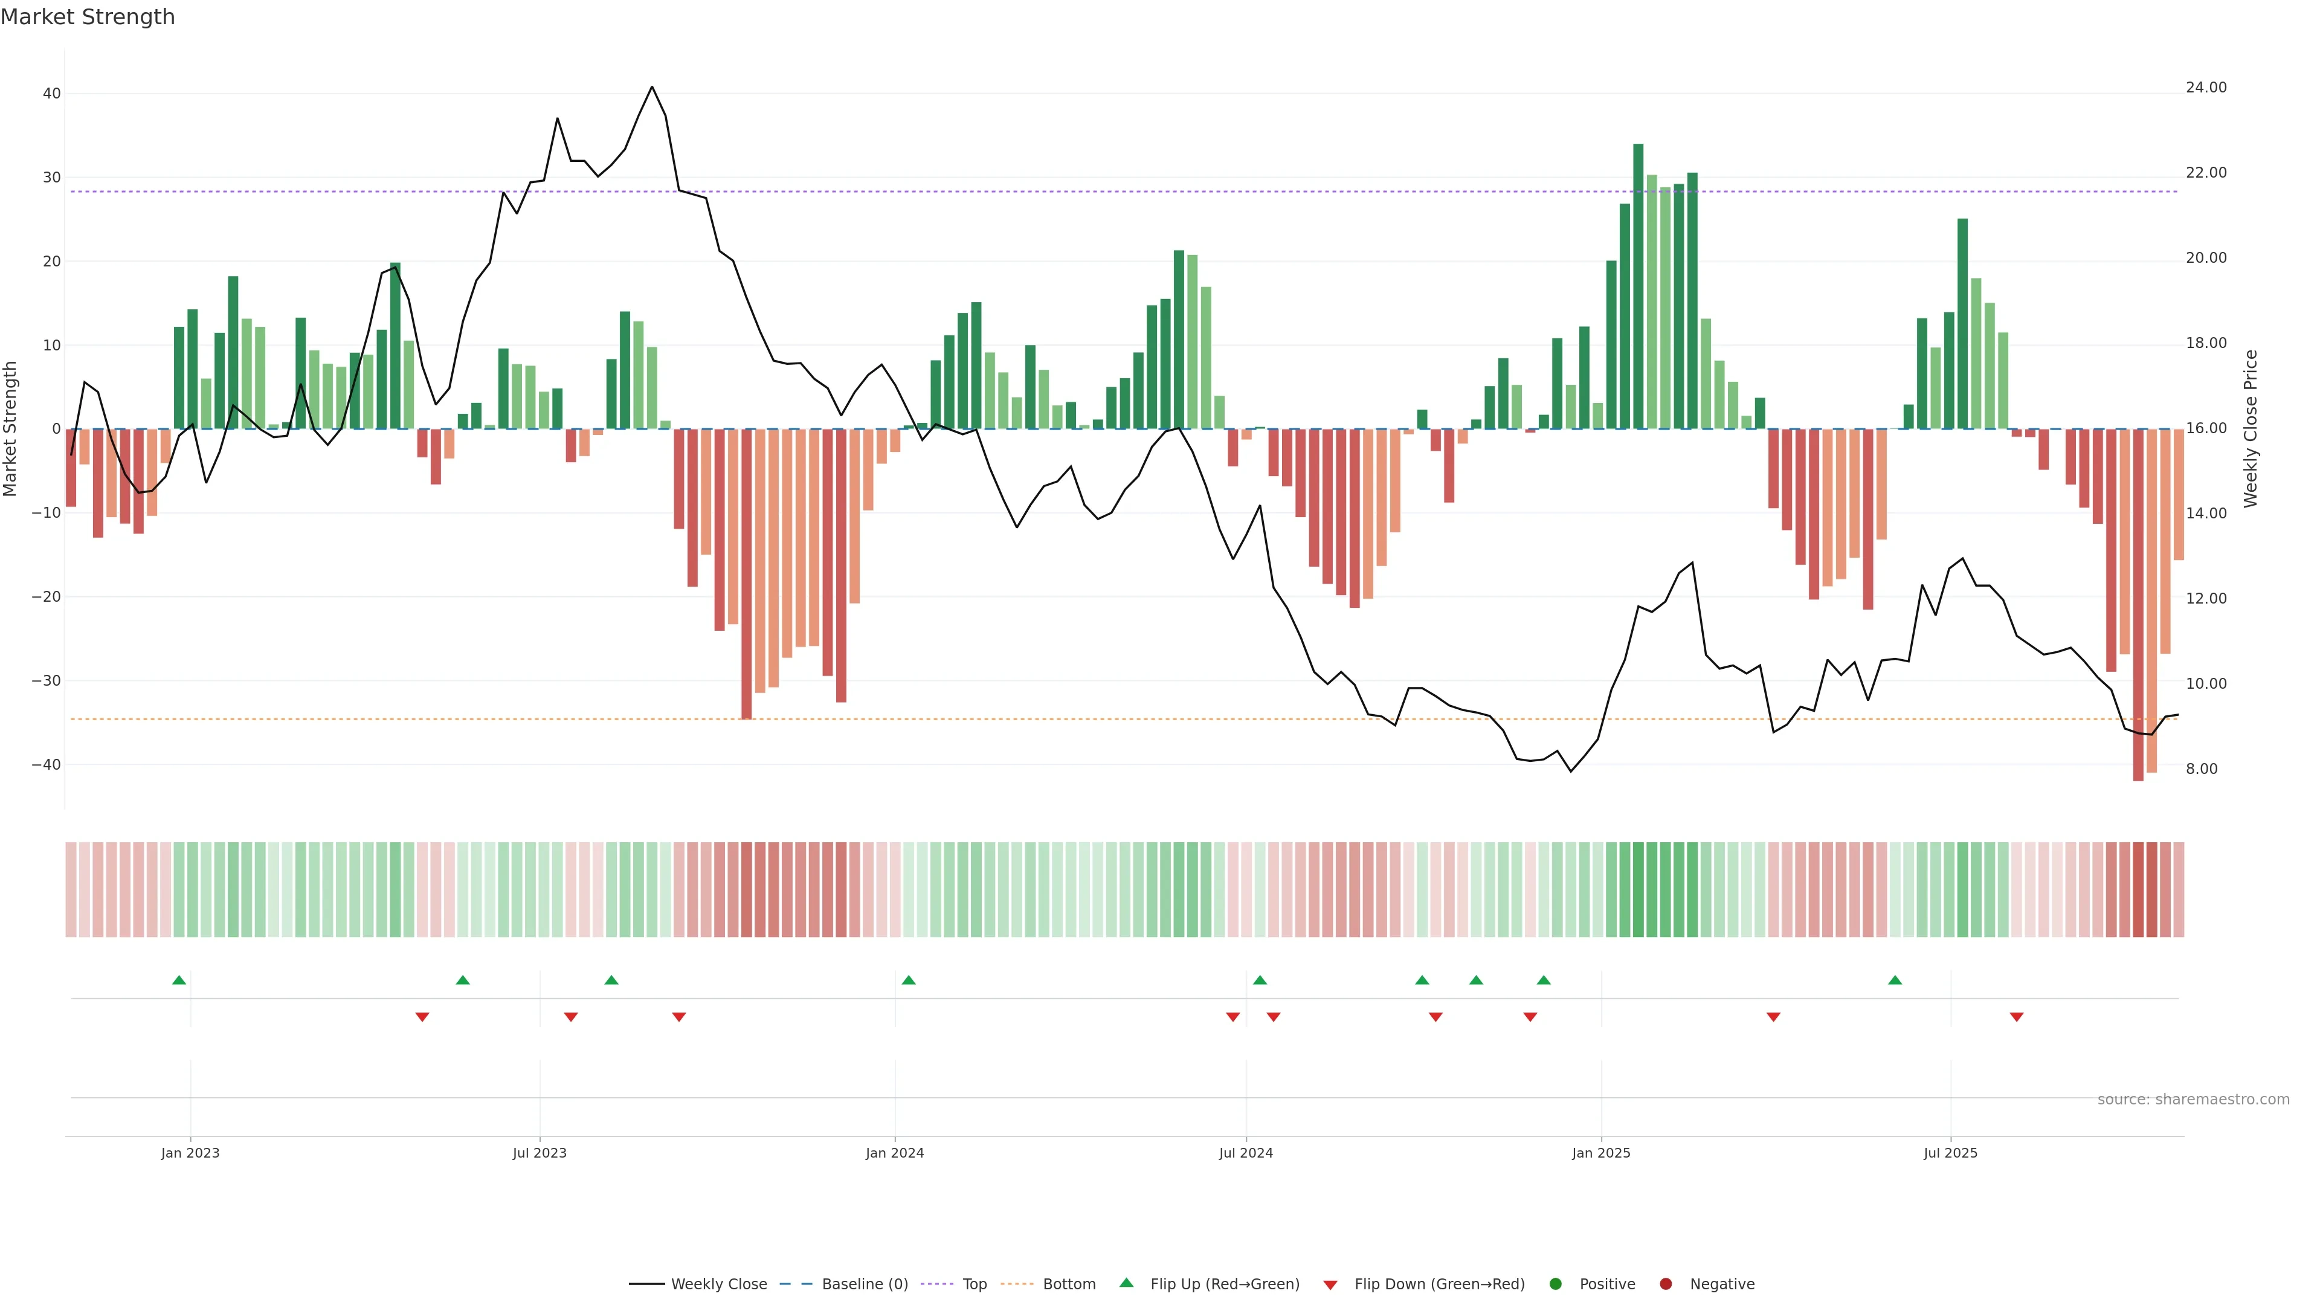
Task: Click the green Positive dot in legend
Action: [1555, 1284]
